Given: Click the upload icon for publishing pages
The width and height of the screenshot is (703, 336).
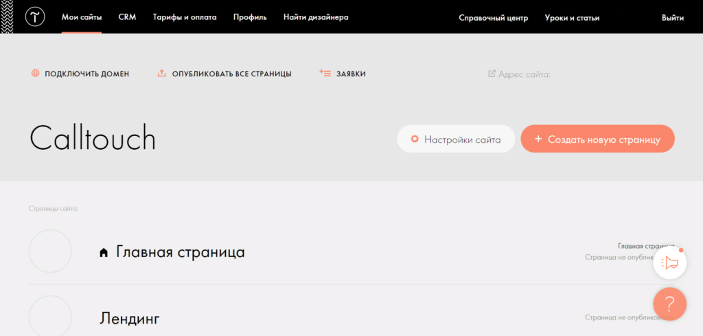Looking at the screenshot, I should tap(162, 74).
